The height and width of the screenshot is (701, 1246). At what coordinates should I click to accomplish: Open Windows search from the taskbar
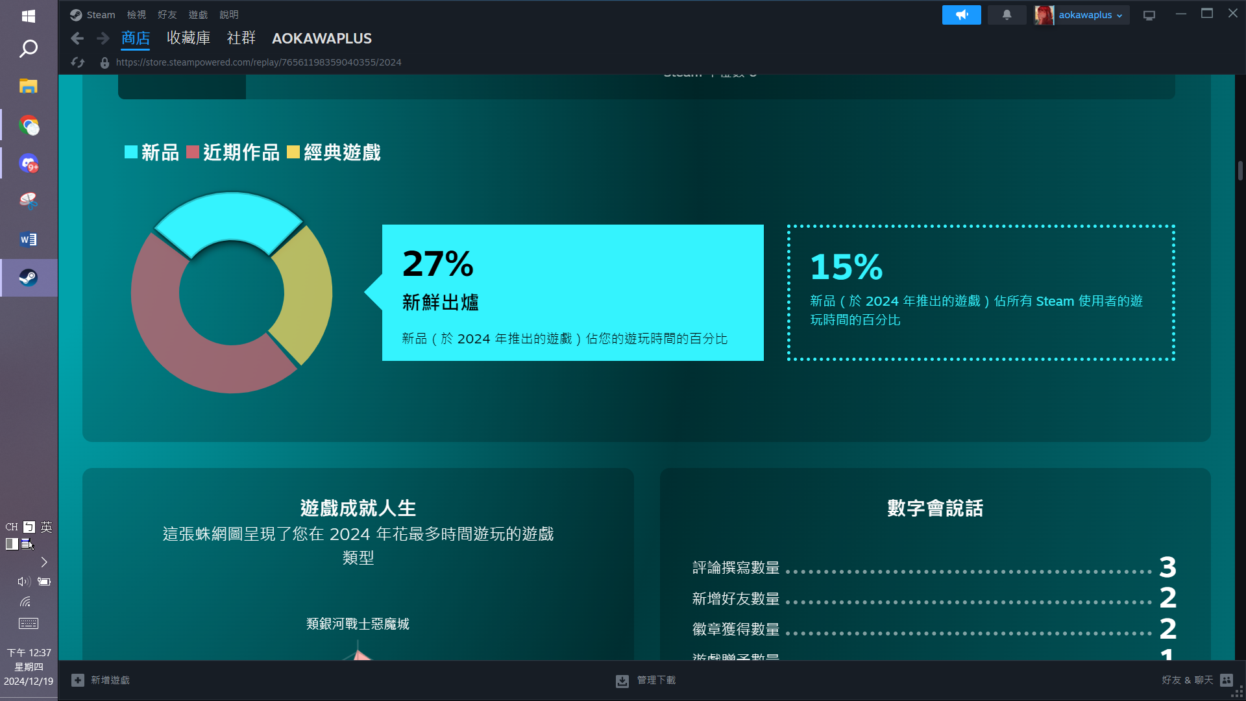29,49
